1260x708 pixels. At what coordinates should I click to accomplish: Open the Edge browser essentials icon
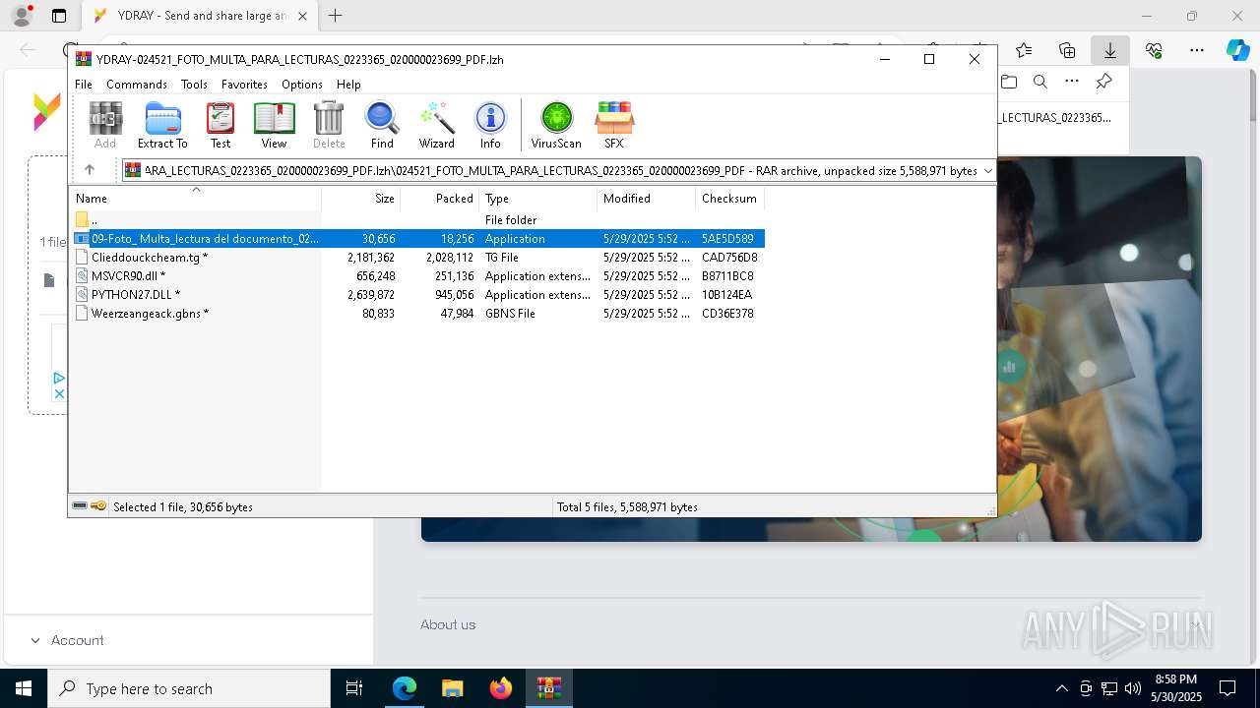pyautogui.click(x=1154, y=50)
